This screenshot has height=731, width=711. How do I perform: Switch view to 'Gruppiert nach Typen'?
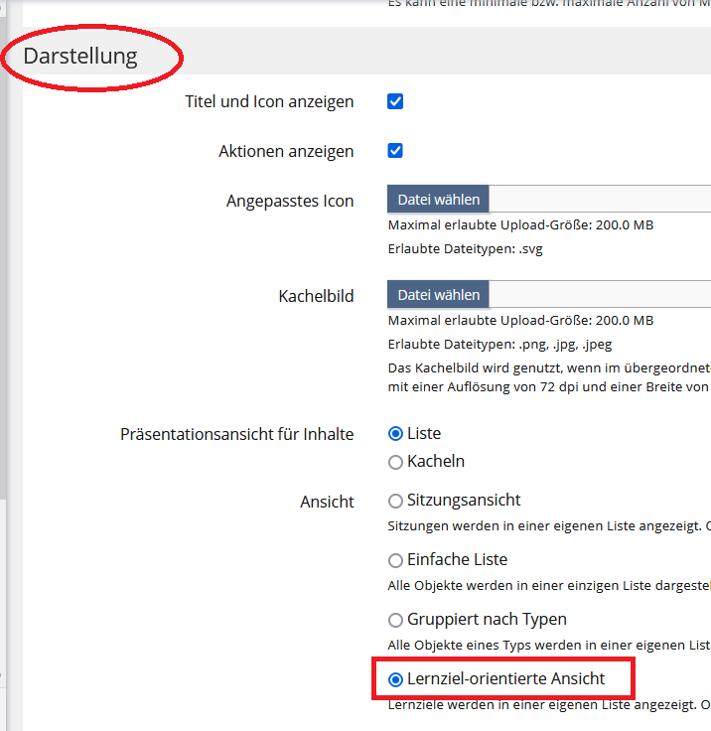click(396, 620)
